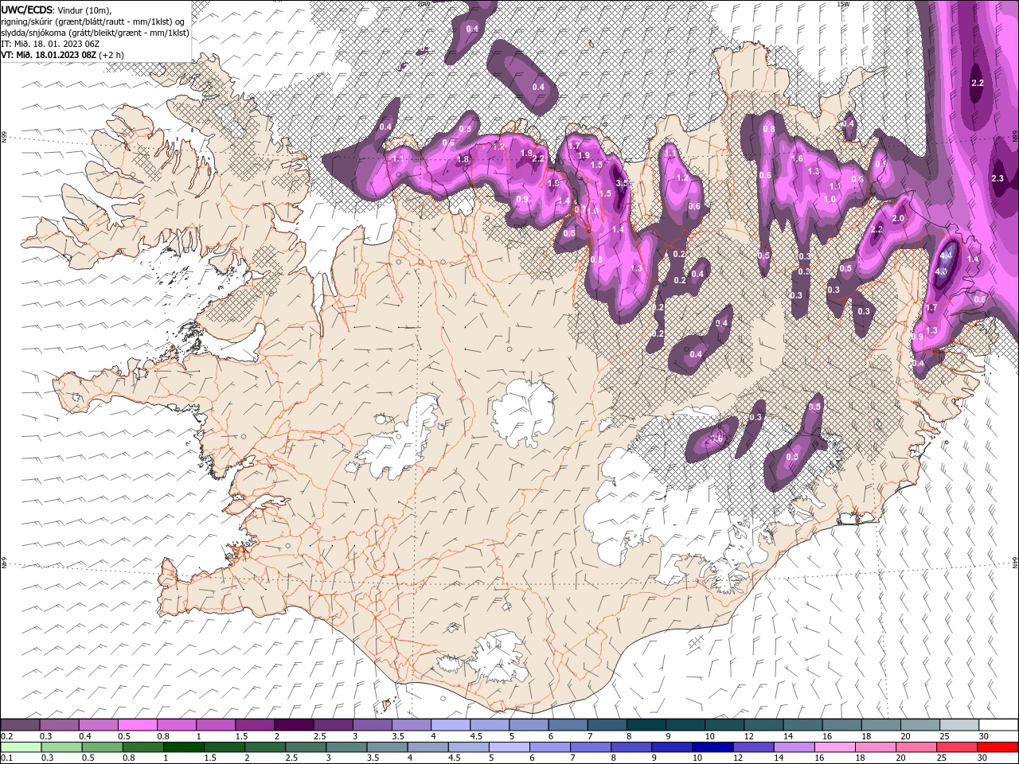
Task: Click the 3.5 precipitation value on the map
Action: coord(622,183)
